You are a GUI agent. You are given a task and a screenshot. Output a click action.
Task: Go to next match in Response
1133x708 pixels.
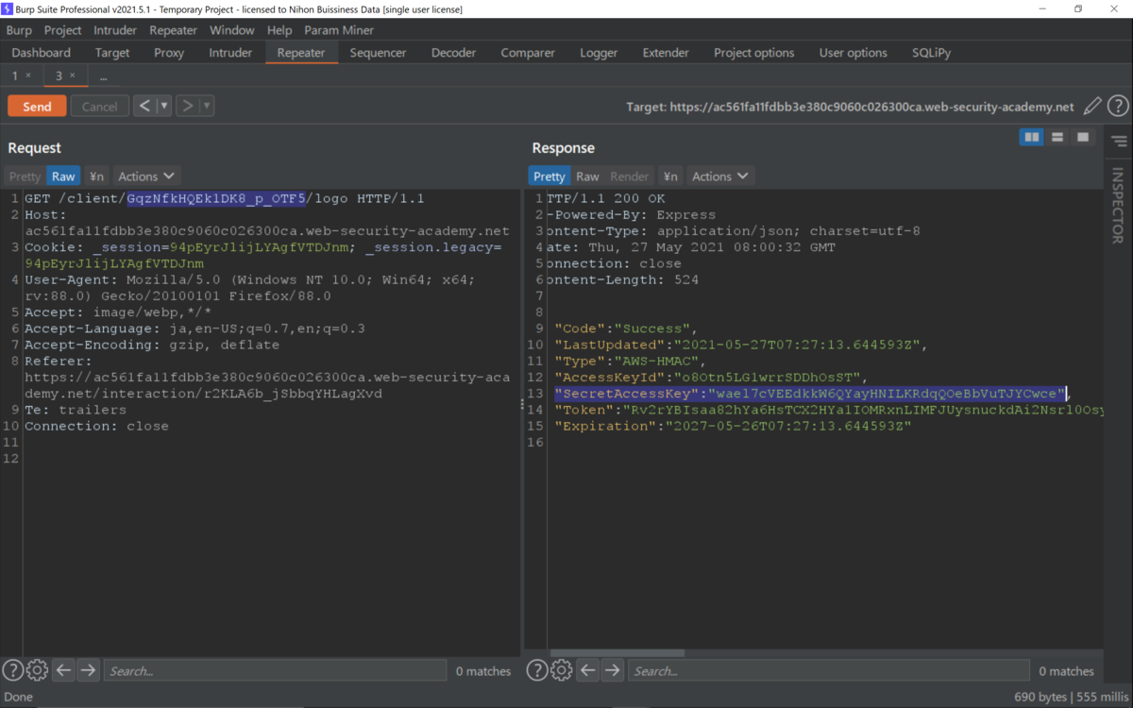(x=612, y=670)
